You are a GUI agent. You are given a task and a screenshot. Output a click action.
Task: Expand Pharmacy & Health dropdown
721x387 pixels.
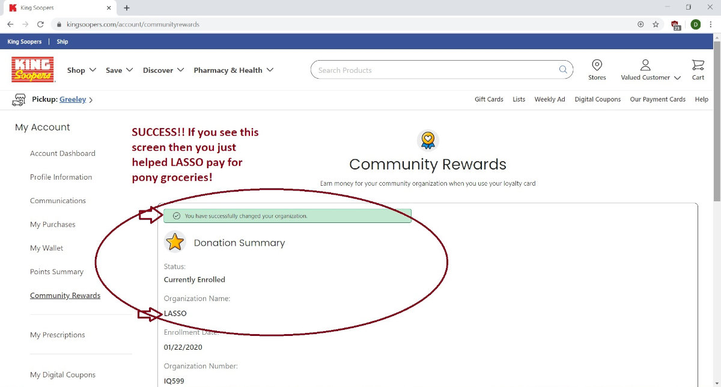(x=234, y=70)
